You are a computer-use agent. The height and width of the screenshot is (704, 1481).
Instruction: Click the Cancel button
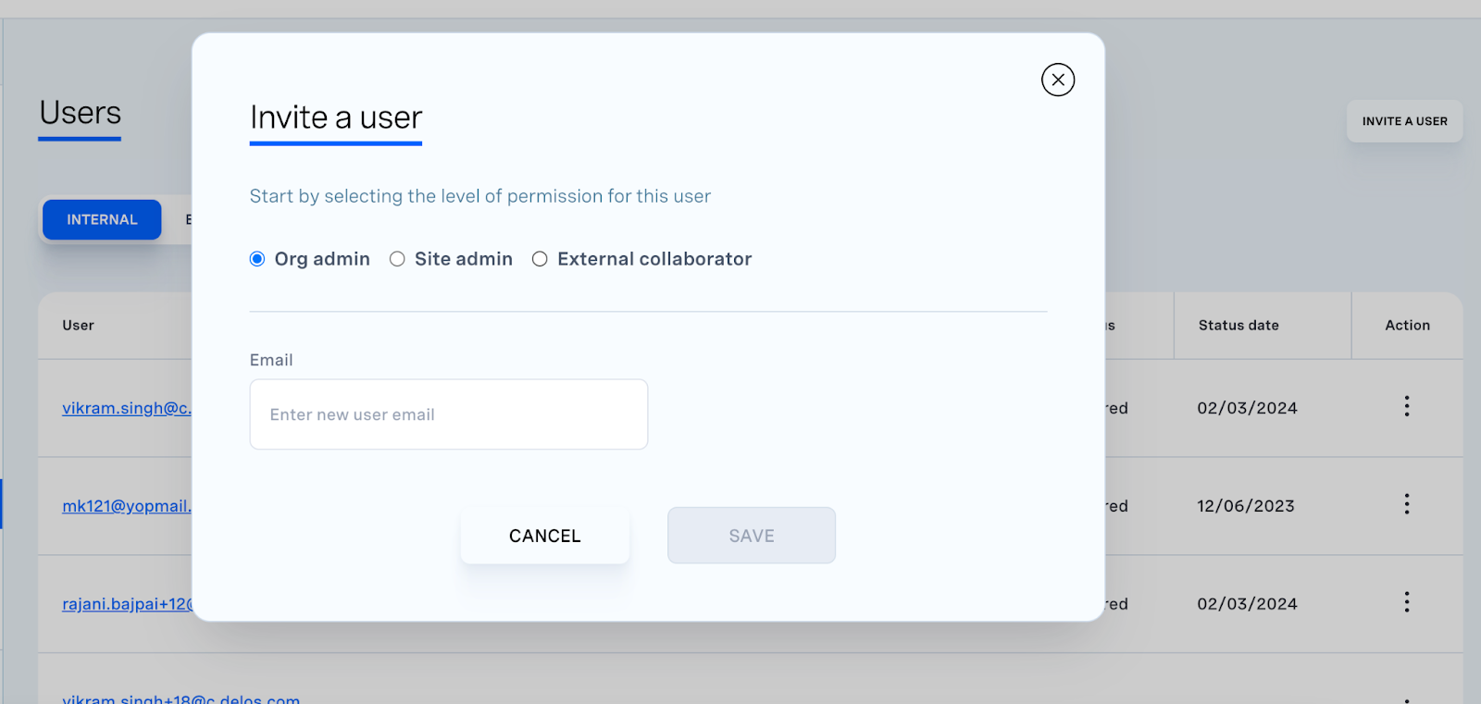[x=545, y=536]
